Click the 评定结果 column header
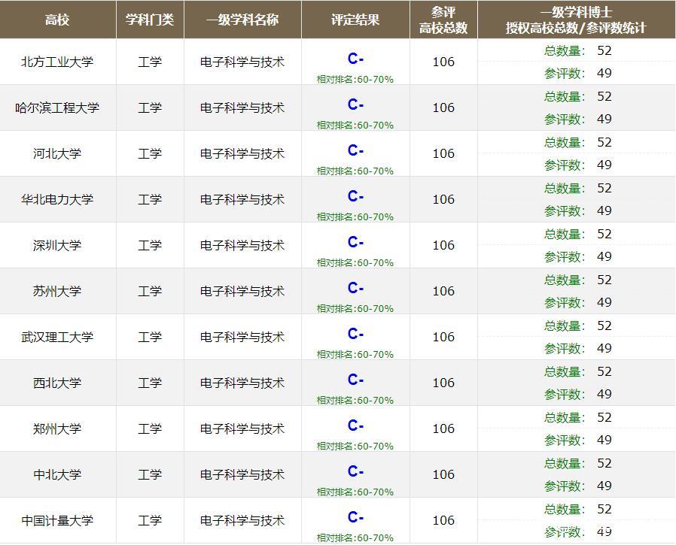This screenshot has width=676, height=545. pyautogui.click(x=355, y=20)
